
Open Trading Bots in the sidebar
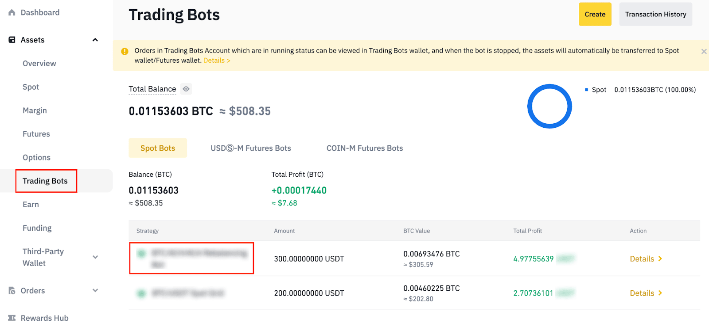pyautogui.click(x=45, y=181)
